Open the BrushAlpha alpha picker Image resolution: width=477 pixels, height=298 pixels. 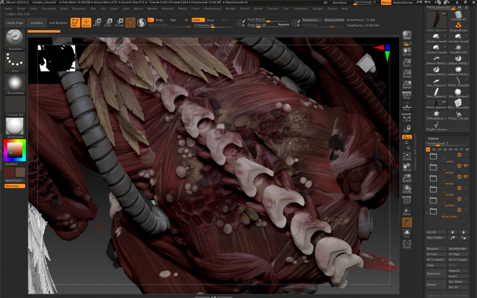pyautogui.click(x=14, y=84)
